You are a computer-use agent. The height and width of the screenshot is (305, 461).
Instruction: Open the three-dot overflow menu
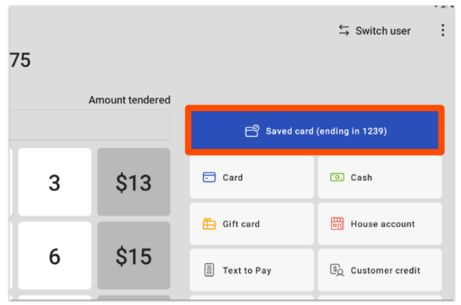pos(442,30)
